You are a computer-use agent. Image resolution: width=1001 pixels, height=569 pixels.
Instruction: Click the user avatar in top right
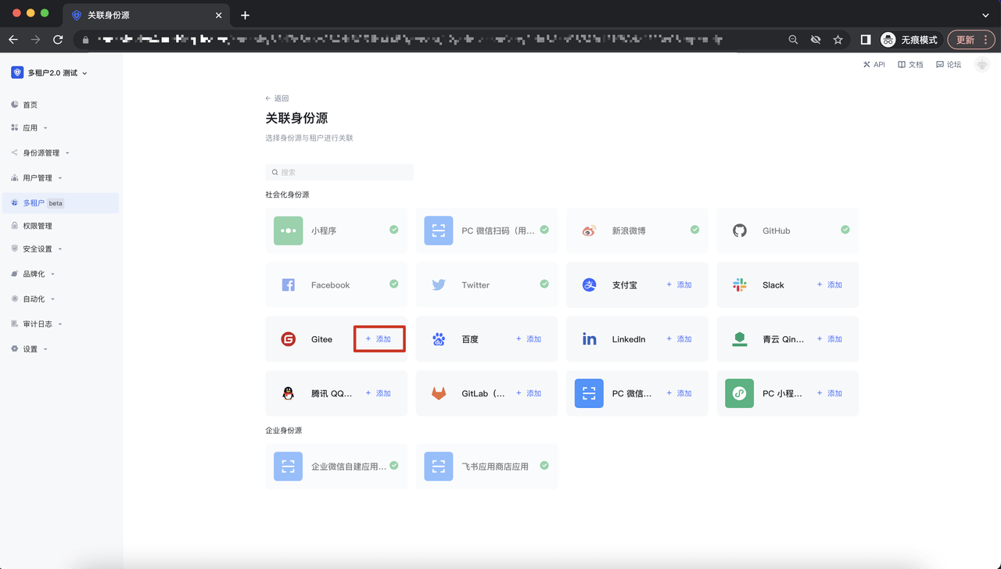click(982, 65)
